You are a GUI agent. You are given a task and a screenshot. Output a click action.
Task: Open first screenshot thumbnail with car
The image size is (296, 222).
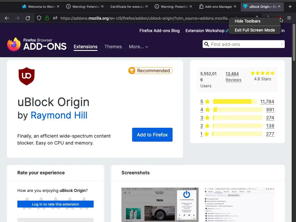point(160,205)
